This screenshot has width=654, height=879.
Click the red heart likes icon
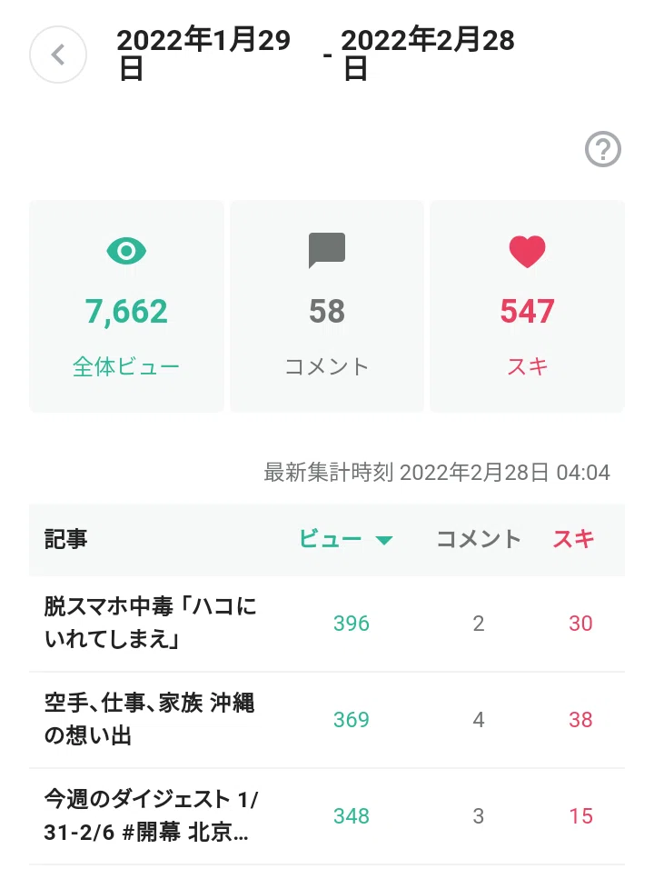(x=527, y=251)
